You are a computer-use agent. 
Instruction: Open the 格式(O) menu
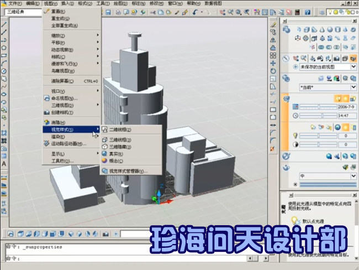(85, 3)
